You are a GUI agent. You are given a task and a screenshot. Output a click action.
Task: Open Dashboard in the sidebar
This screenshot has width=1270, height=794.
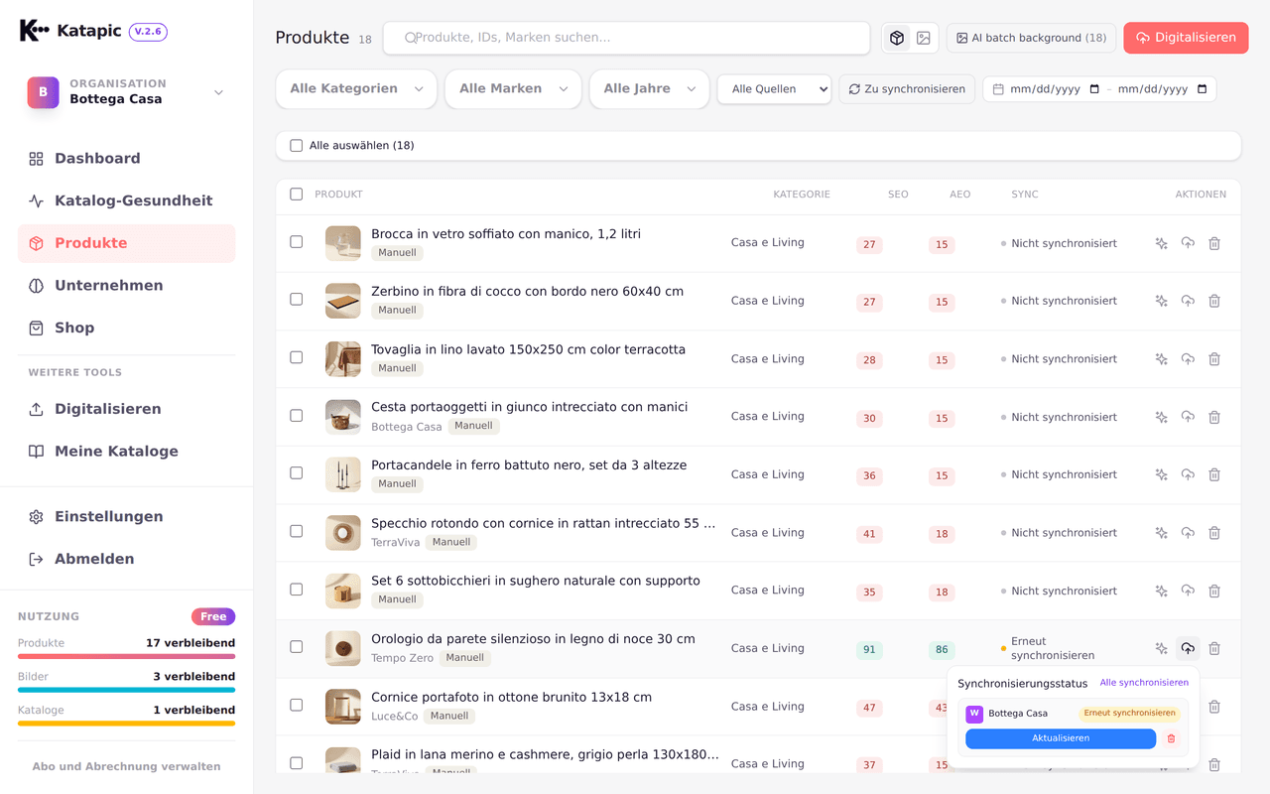126,159
